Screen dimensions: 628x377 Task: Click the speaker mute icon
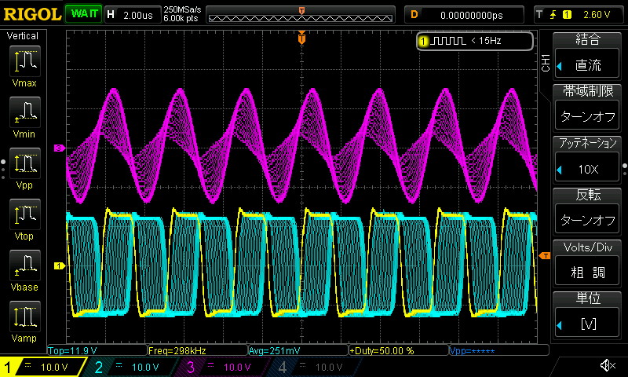(608, 365)
